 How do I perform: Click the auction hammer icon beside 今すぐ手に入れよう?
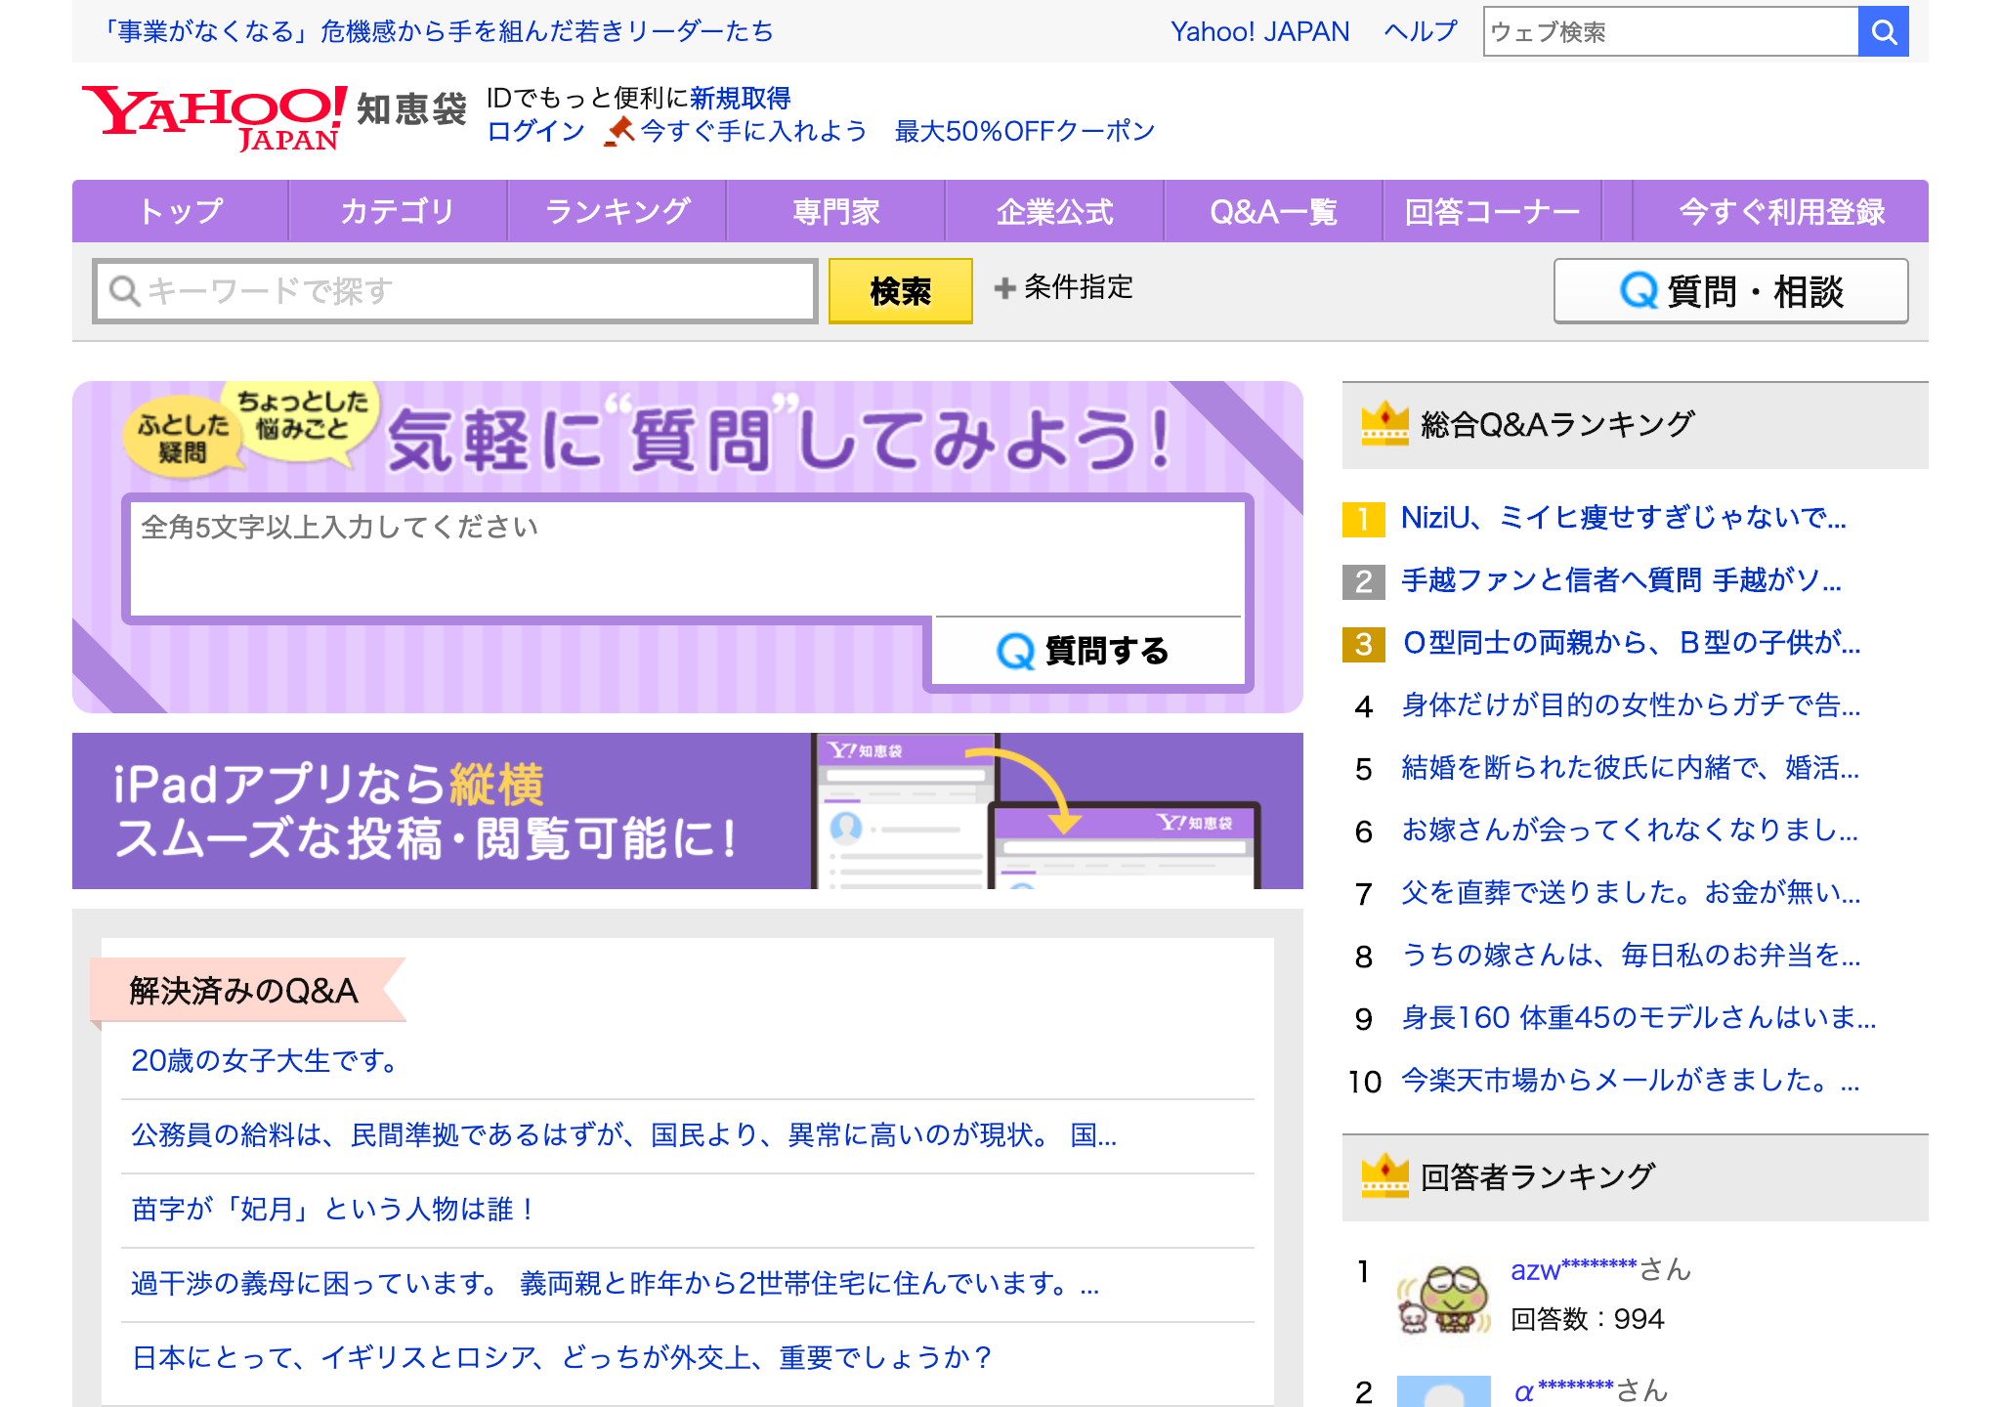tap(619, 131)
